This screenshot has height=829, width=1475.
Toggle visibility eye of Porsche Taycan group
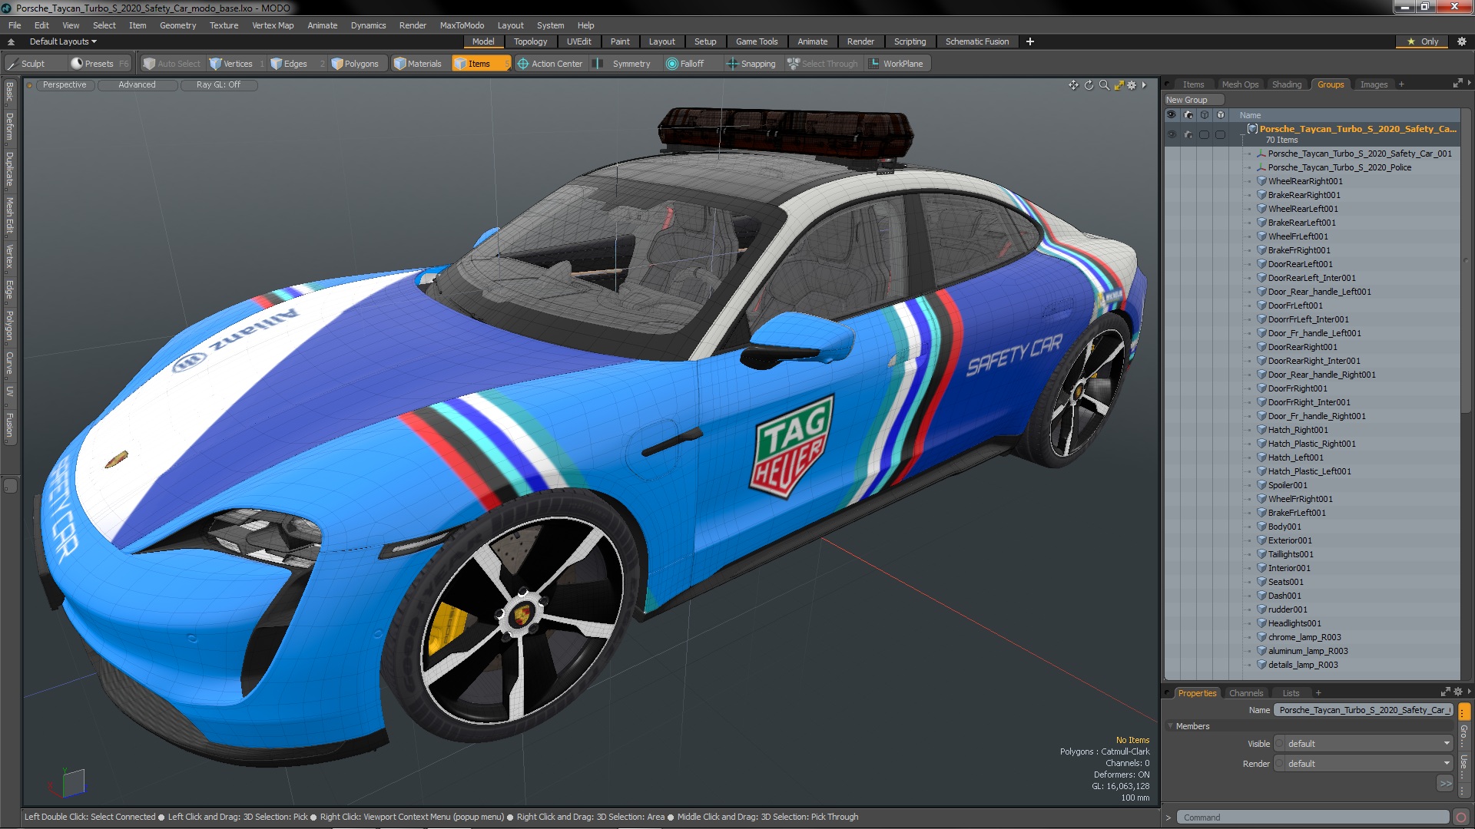[1172, 134]
